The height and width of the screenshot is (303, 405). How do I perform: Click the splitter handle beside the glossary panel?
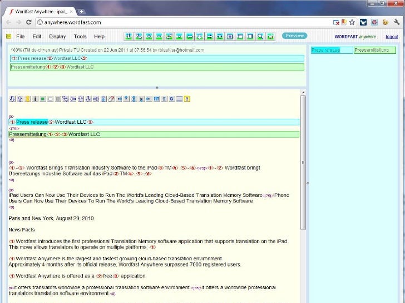(307, 183)
